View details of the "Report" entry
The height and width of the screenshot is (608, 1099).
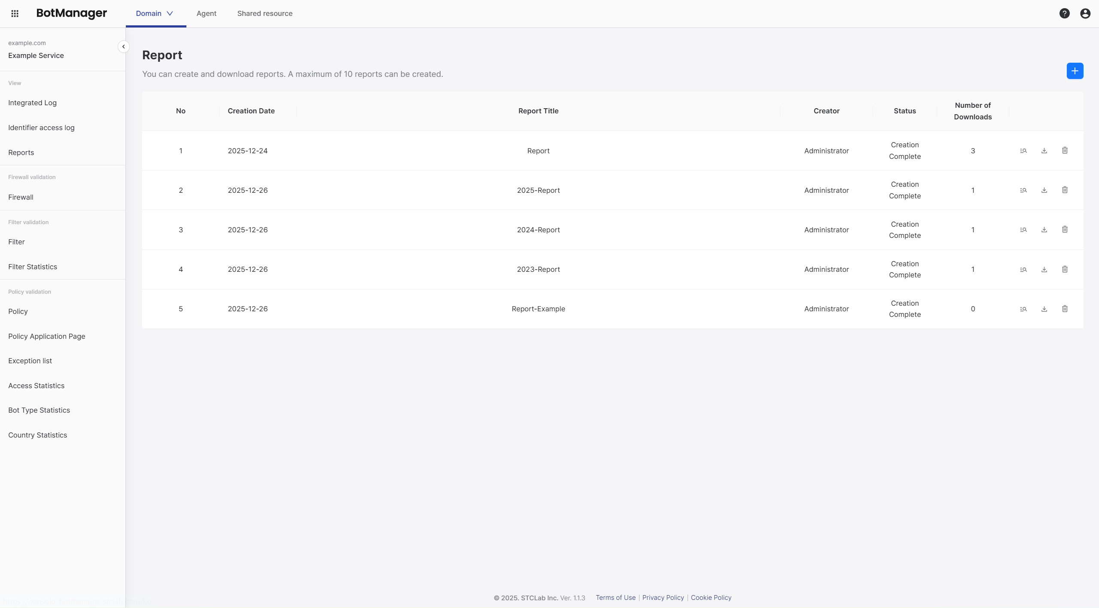point(1023,151)
